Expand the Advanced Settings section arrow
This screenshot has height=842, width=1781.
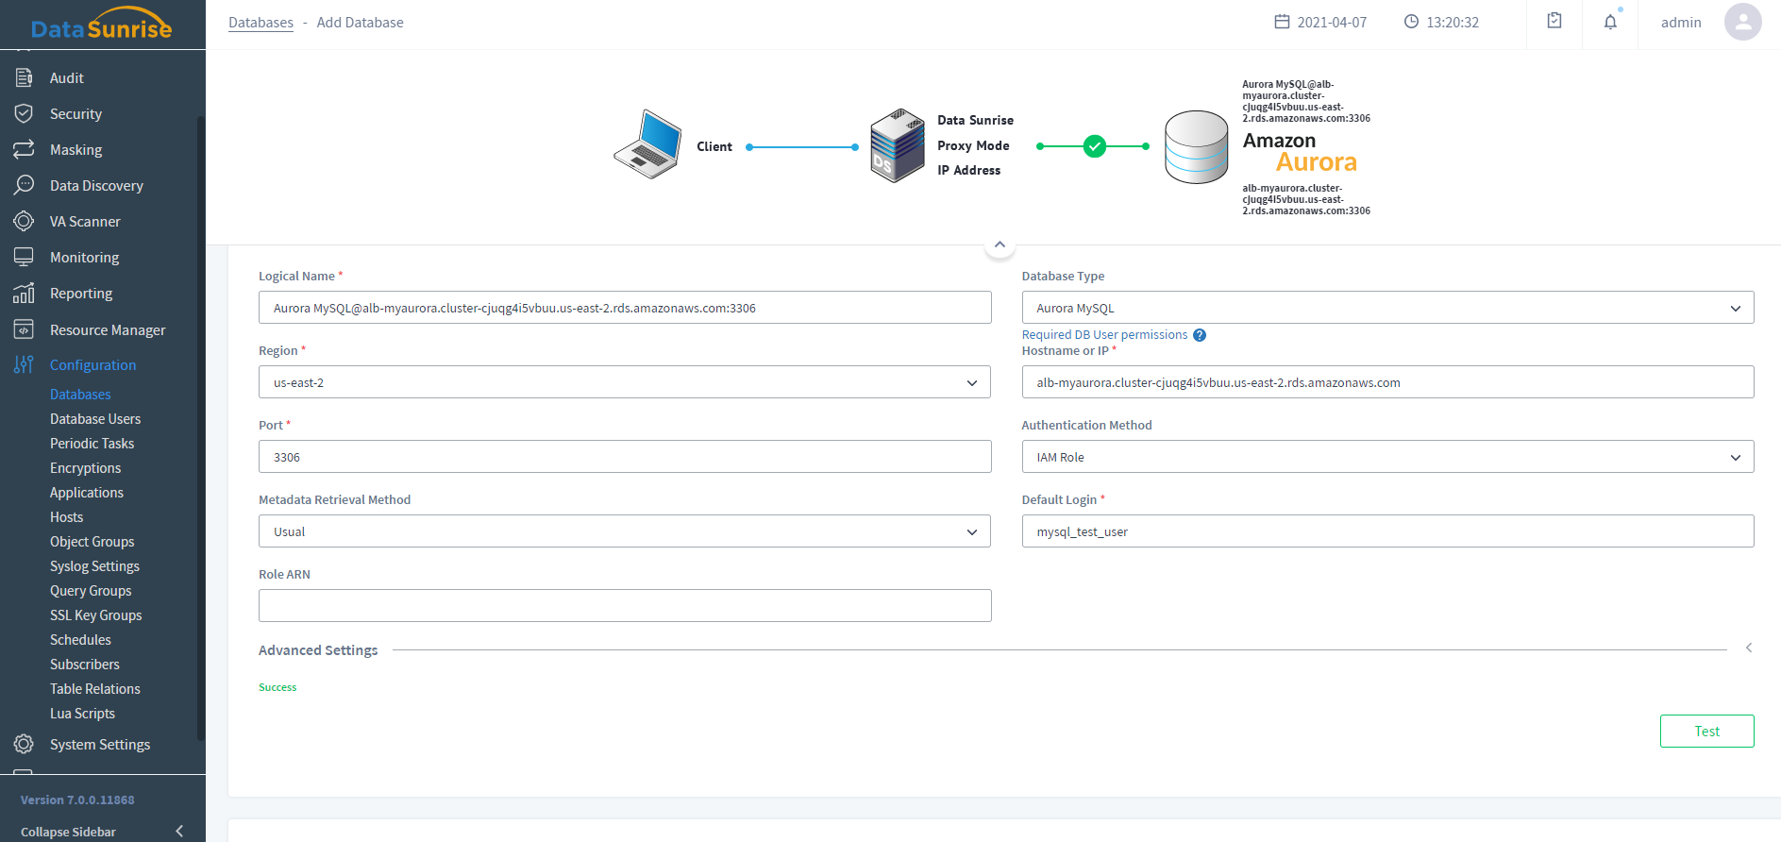pyautogui.click(x=1748, y=648)
